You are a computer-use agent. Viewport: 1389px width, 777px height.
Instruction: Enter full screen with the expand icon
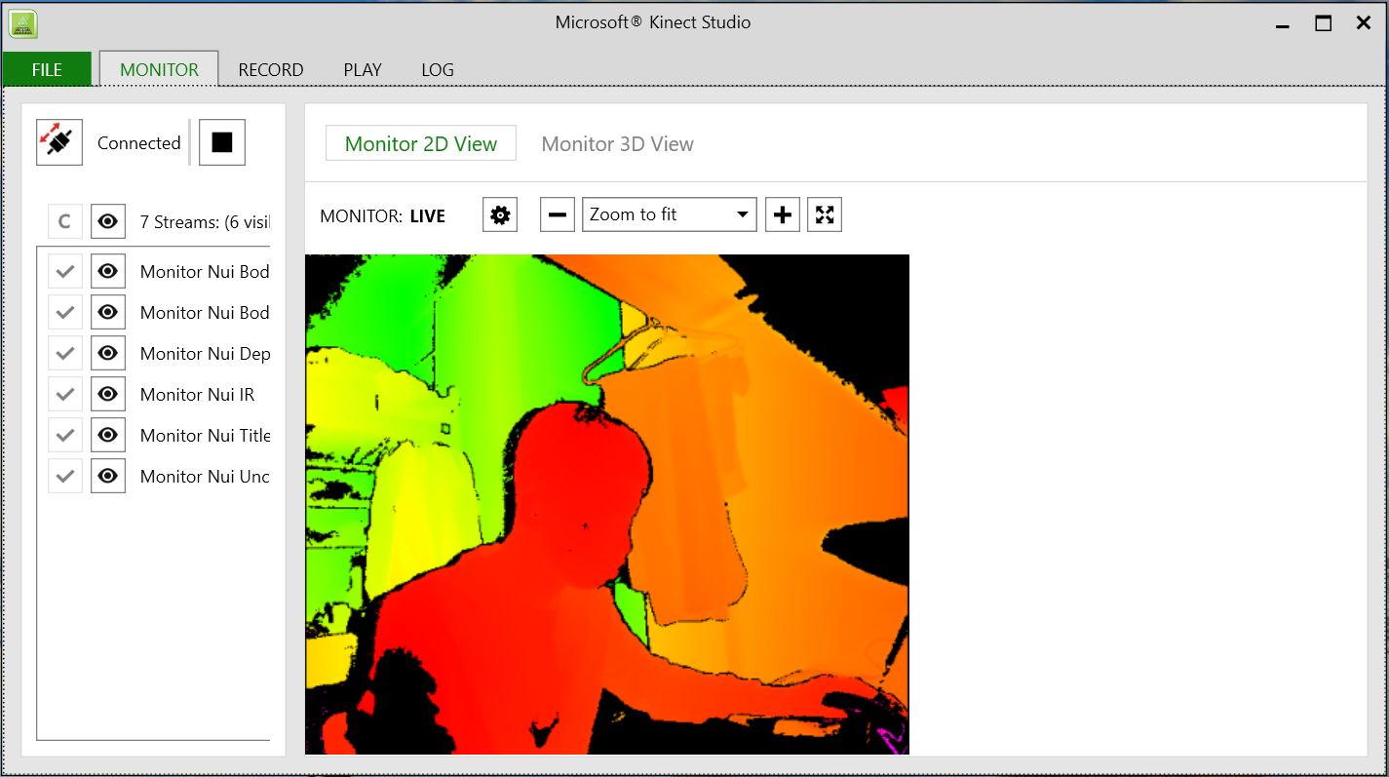click(824, 214)
